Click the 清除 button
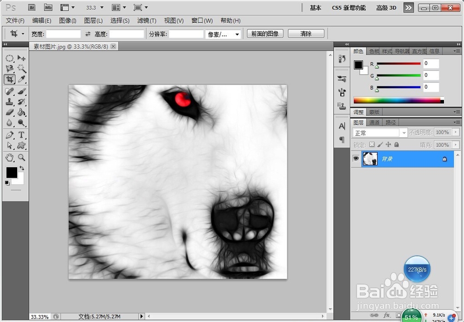The image size is (464, 322). tap(306, 34)
